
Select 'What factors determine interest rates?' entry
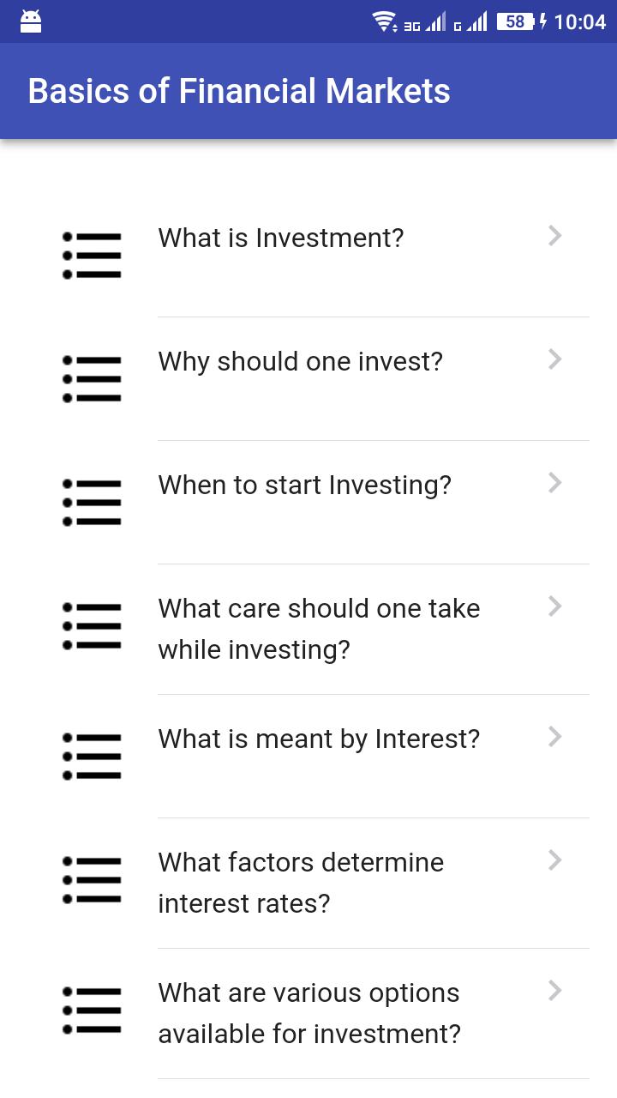[301, 883]
